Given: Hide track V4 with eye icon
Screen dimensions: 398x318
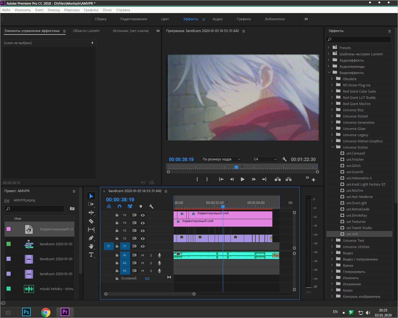Looking at the screenshot, I should click(143, 223).
